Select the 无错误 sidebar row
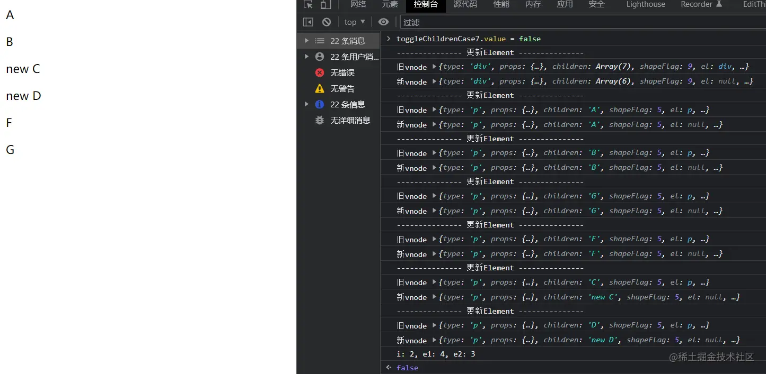Image resolution: width=766 pixels, height=374 pixels. click(338, 72)
